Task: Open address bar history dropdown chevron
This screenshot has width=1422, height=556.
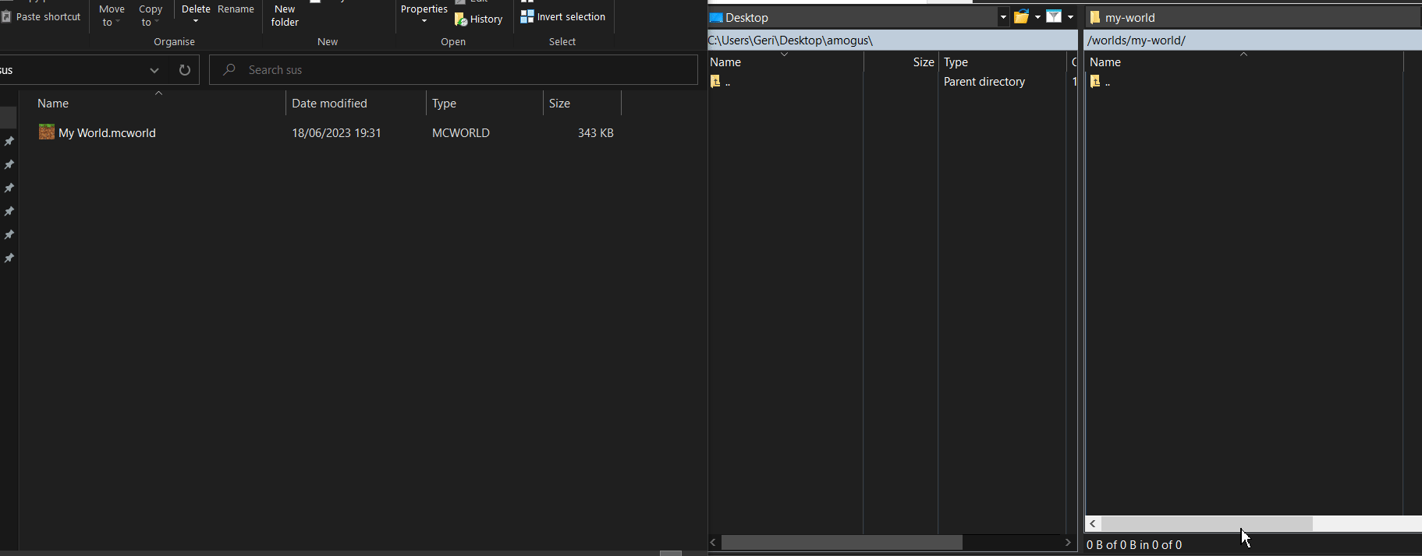Action: point(154,70)
